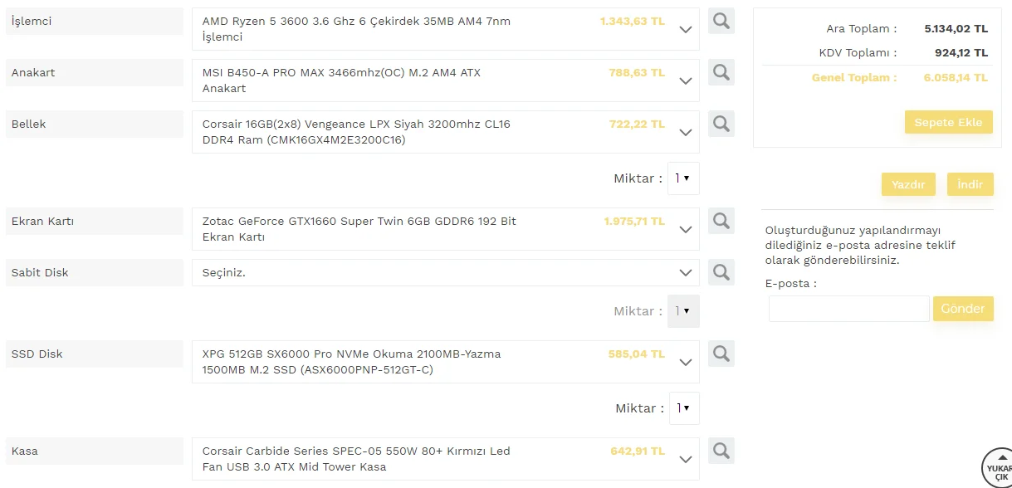Click the Yukarı Çık scroll-to-top icon
This screenshot has width=1012, height=488.
click(x=999, y=468)
